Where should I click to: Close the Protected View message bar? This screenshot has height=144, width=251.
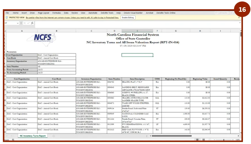coord(239,18)
